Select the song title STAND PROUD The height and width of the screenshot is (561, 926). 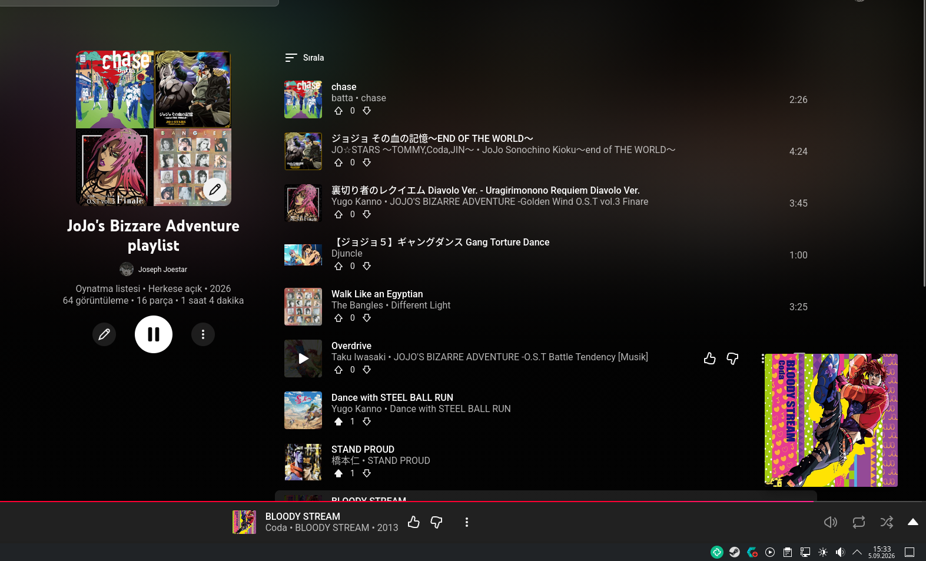363,450
